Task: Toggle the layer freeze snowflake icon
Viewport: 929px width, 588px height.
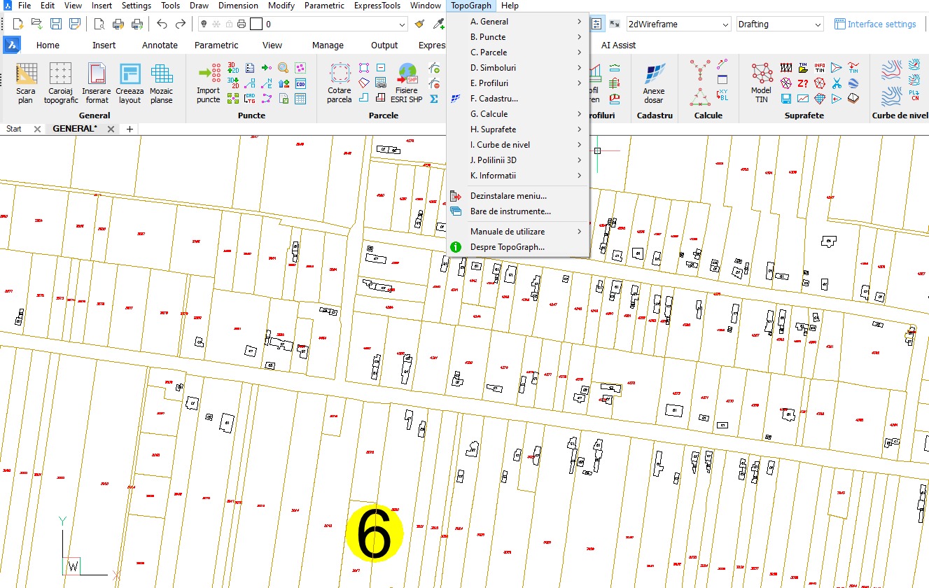Action: 216,24
